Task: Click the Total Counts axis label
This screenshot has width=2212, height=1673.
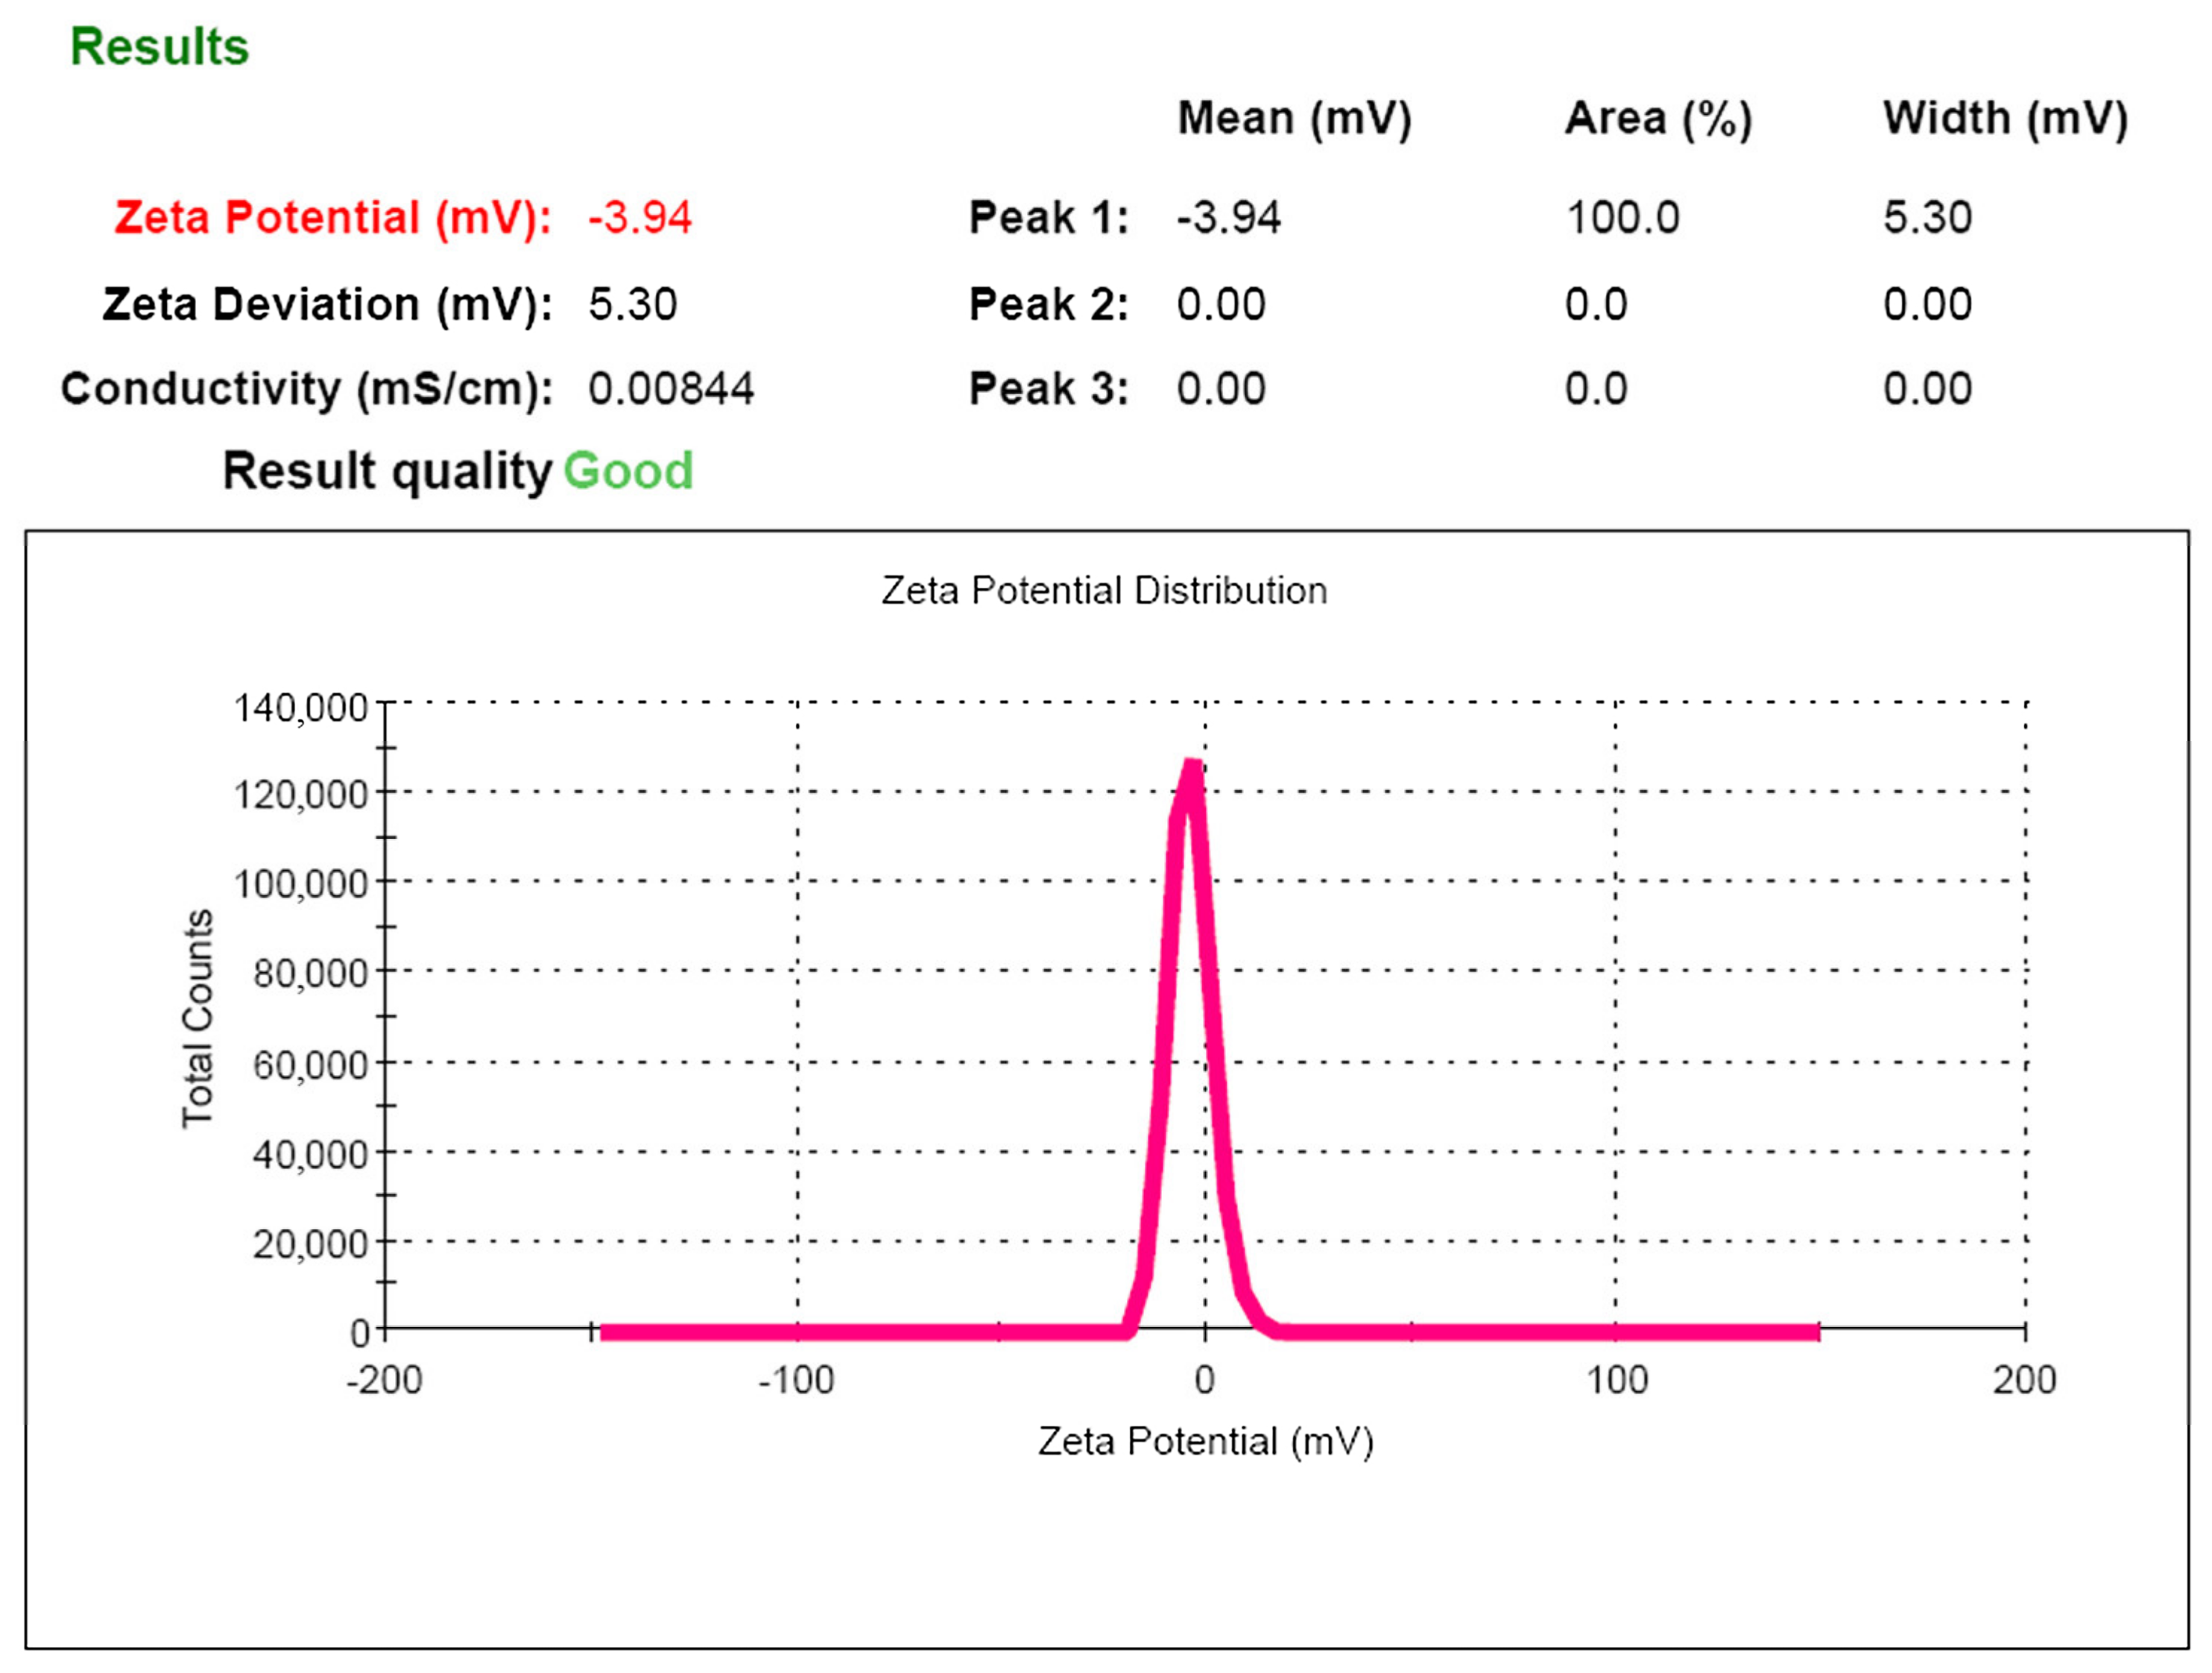Action: pyautogui.click(x=198, y=1018)
